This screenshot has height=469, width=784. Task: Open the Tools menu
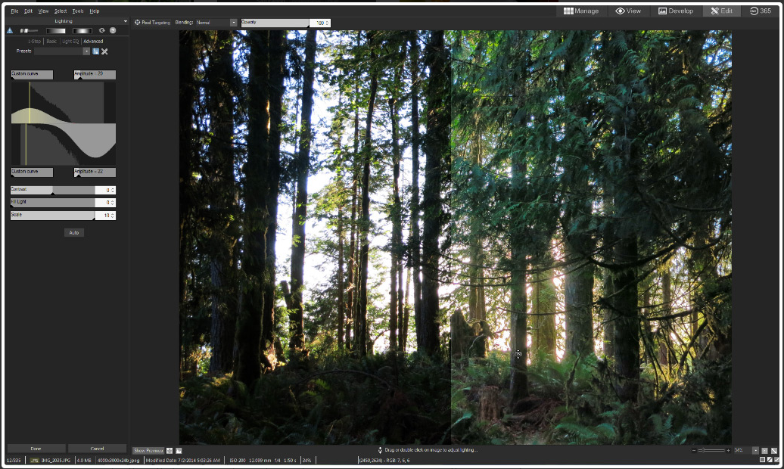(78, 11)
